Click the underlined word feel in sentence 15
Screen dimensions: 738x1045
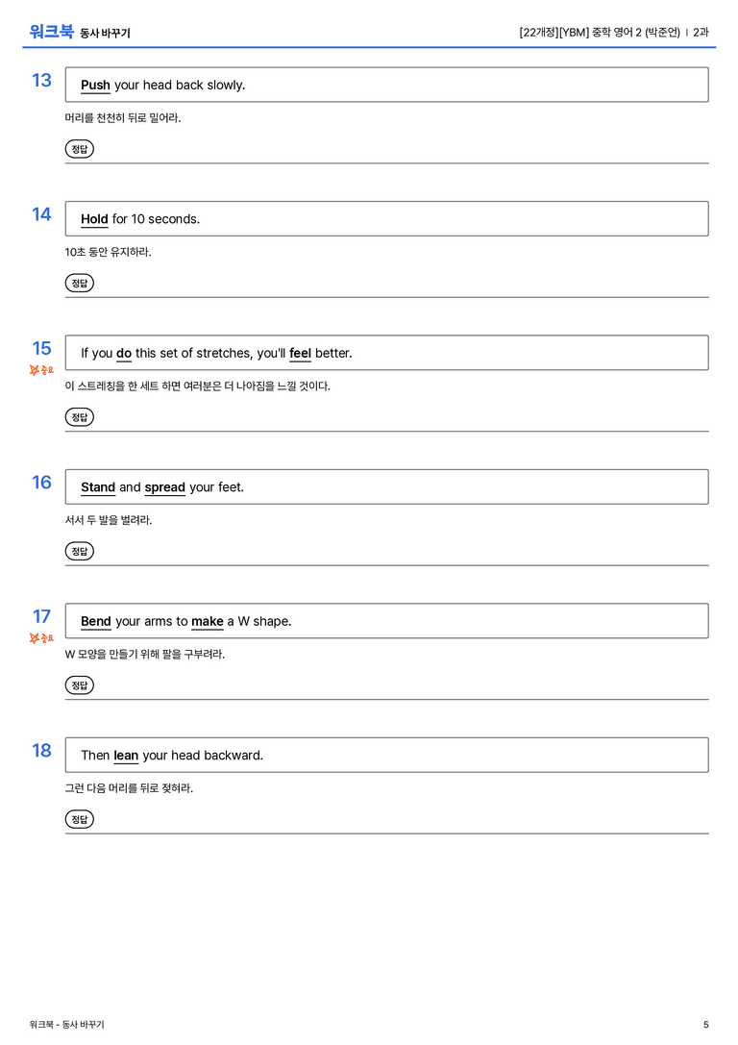pos(301,353)
